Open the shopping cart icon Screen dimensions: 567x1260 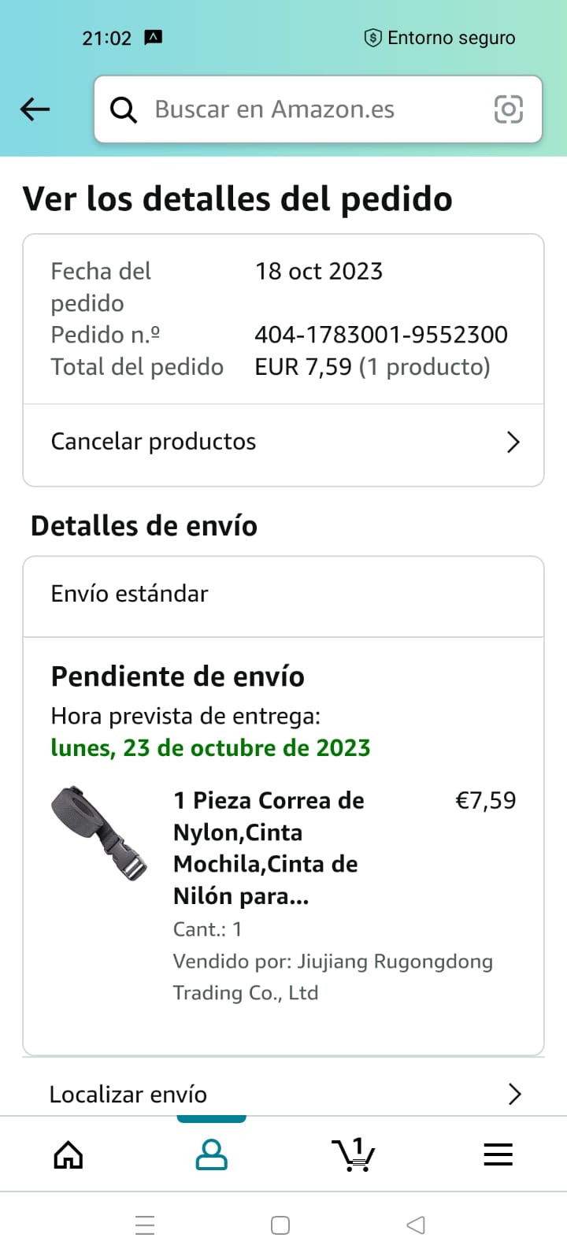[354, 1154]
